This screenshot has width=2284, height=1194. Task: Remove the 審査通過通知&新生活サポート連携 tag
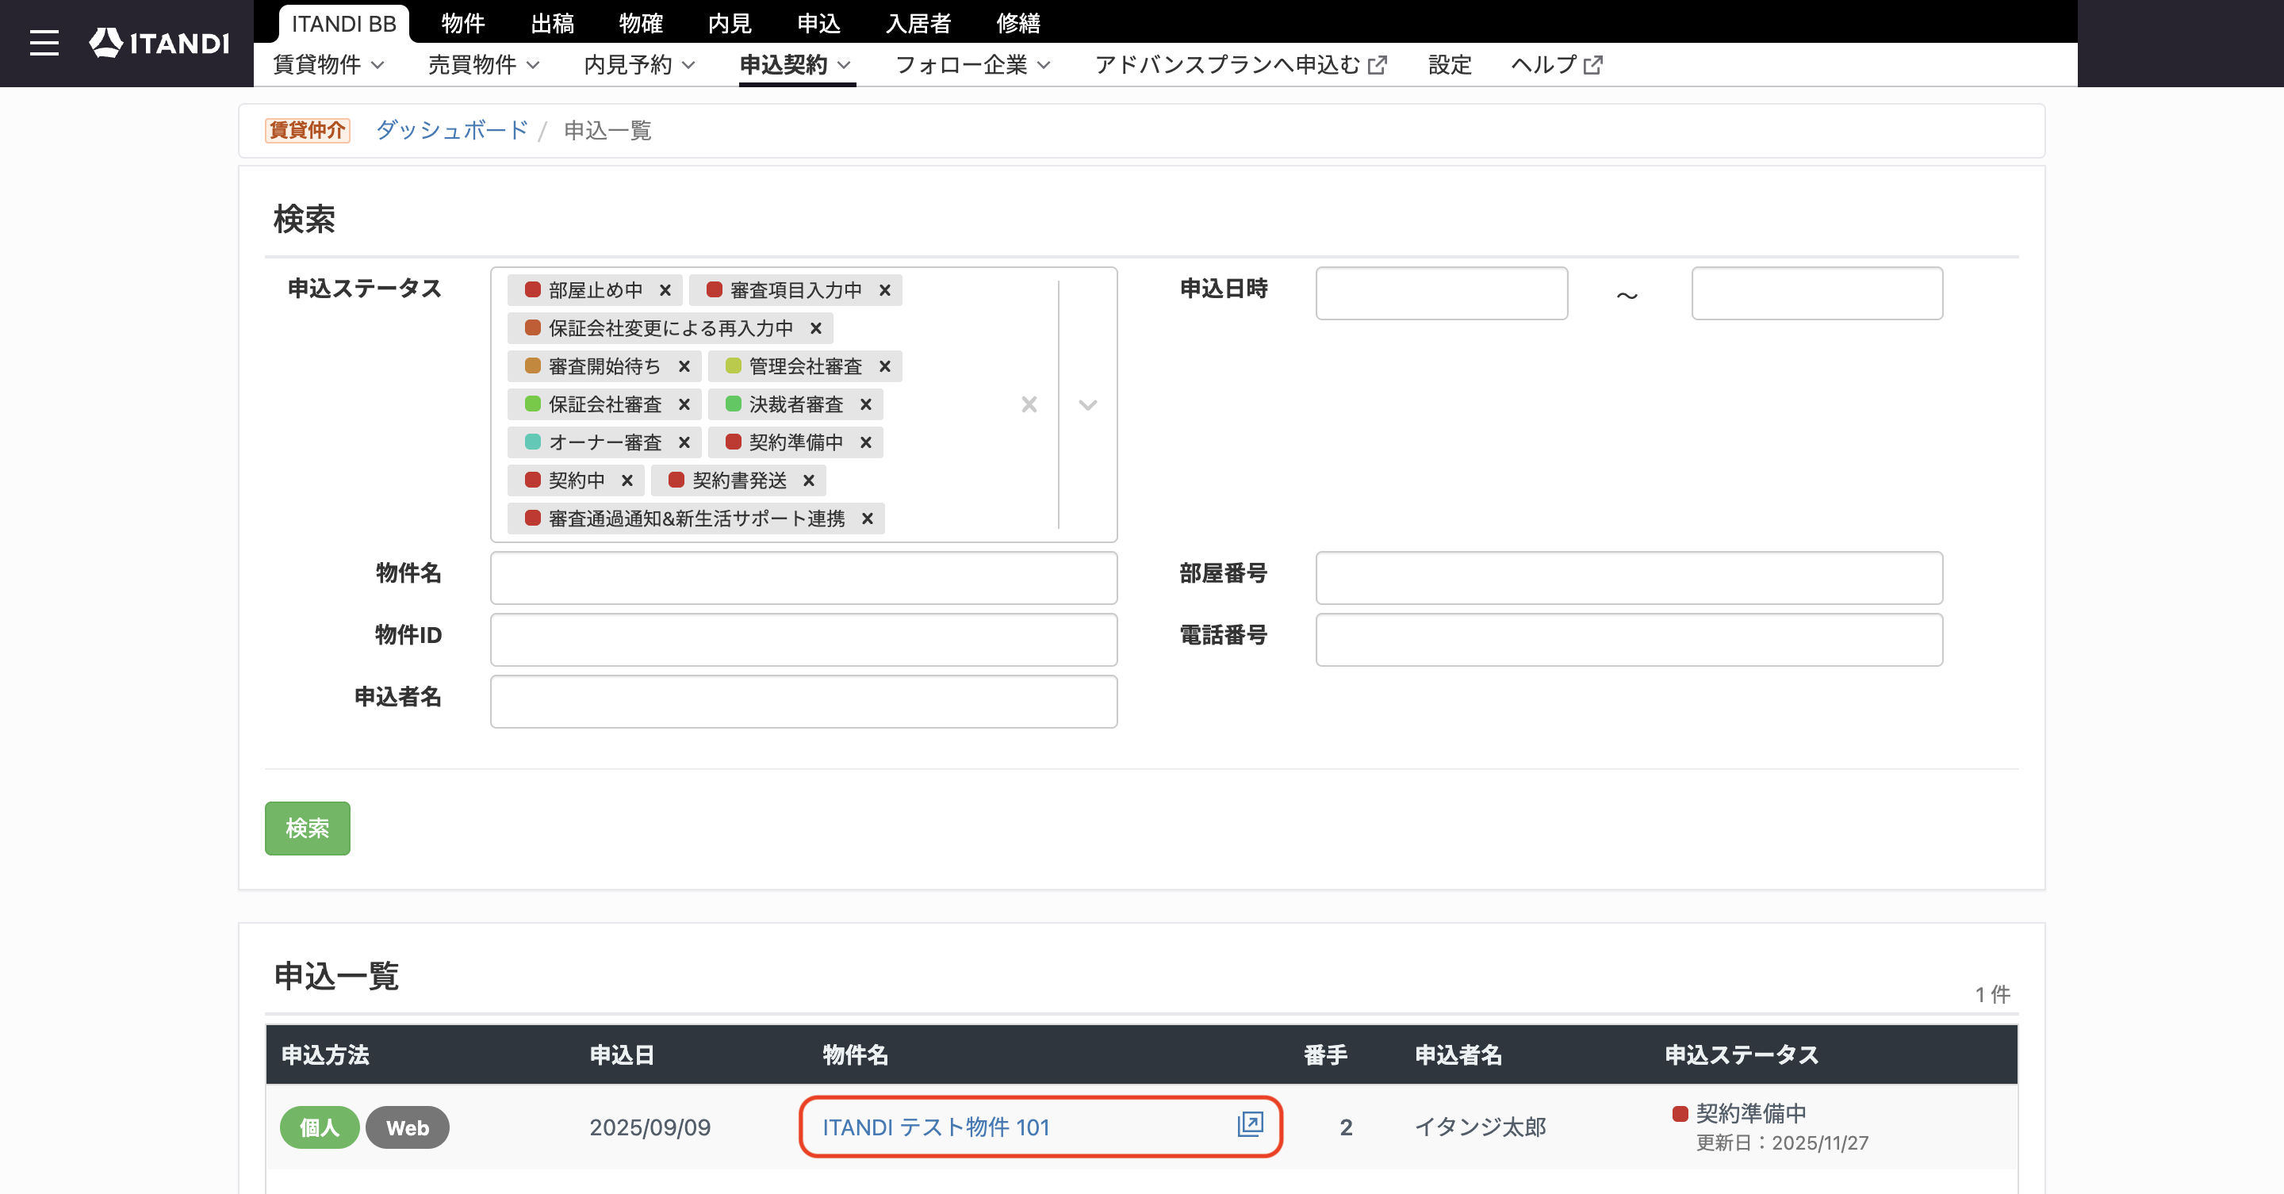867,519
